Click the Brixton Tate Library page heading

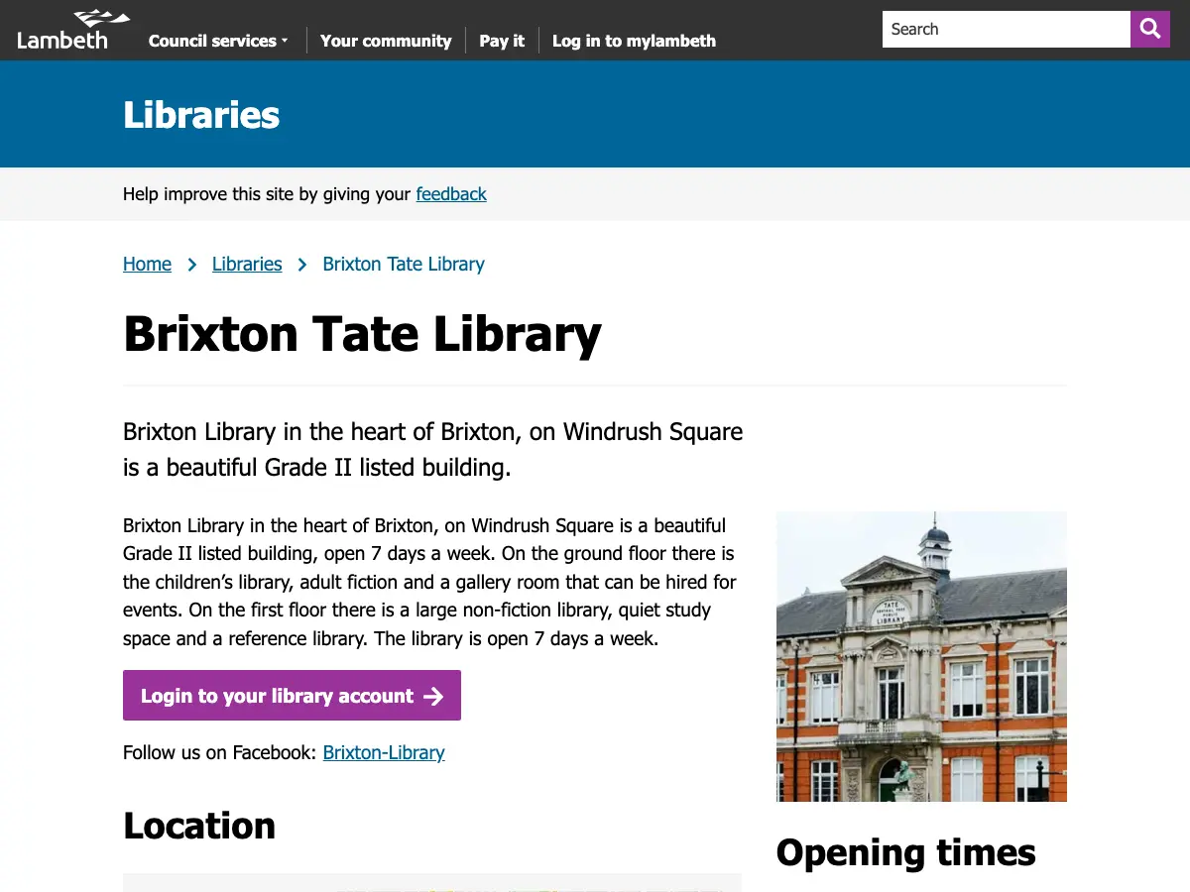point(362,333)
